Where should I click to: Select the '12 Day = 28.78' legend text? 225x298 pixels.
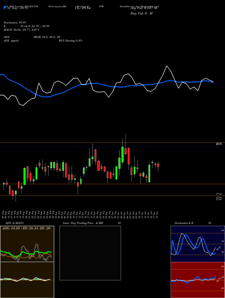pyautogui.click(x=18, y=8)
